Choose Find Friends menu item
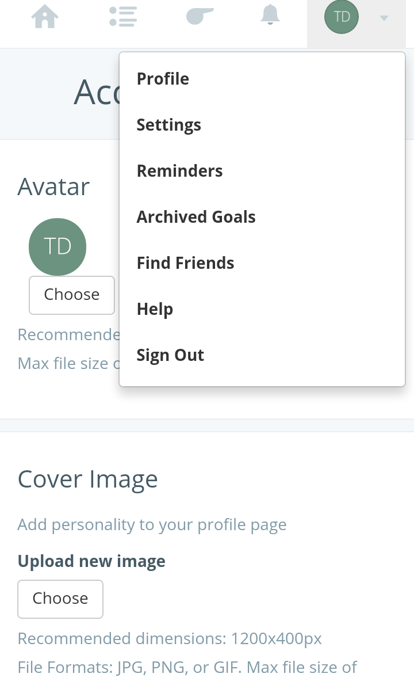This screenshot has width=414, height=685. point(185,263)
